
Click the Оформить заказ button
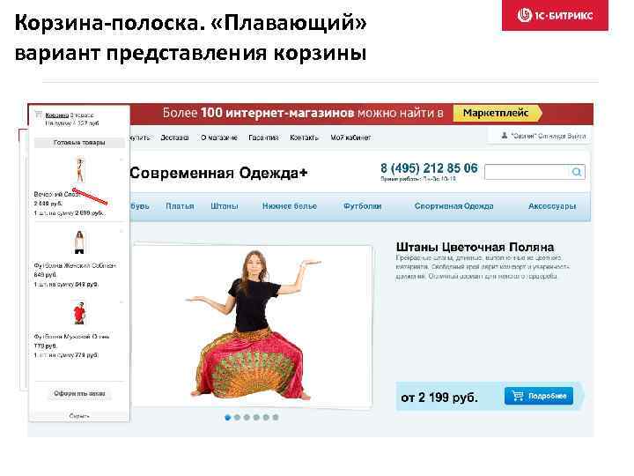79,393
